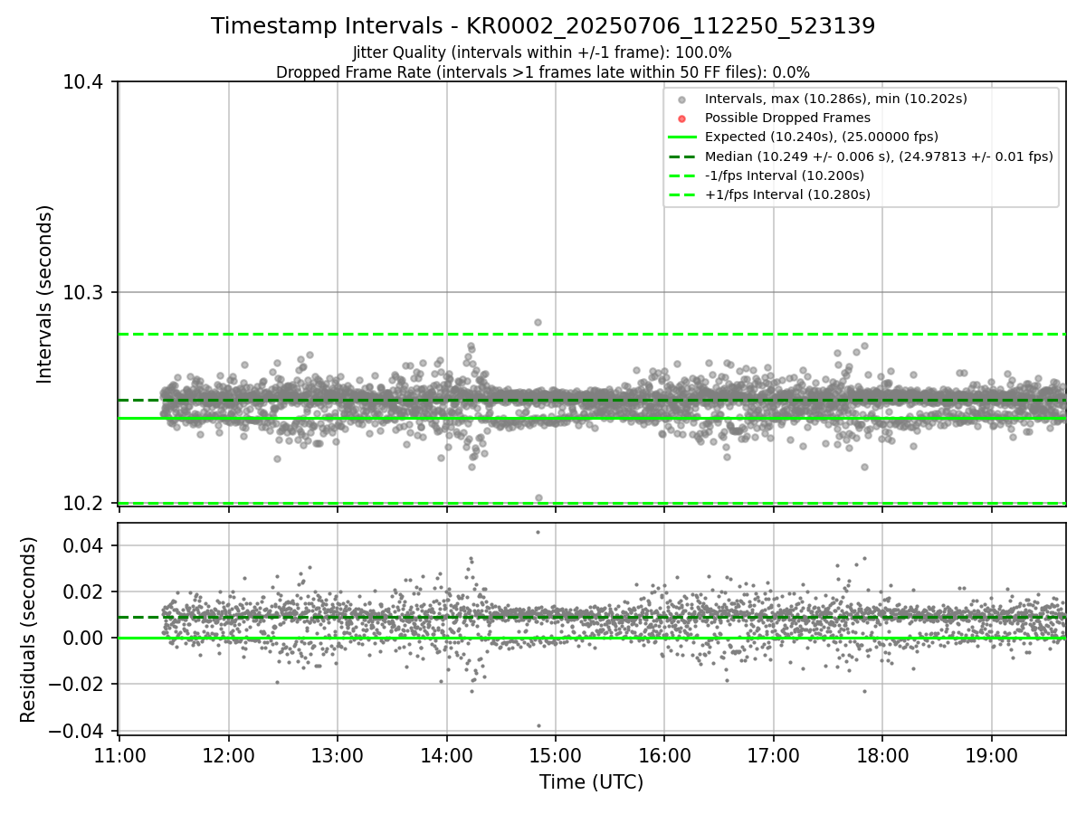The image size is (1086, 814).
Task: Select the 'Jitter Quality' subtitle line
Action: [543, 52]
